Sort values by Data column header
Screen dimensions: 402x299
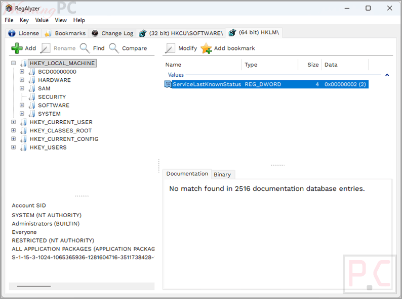tap(345, 65)
